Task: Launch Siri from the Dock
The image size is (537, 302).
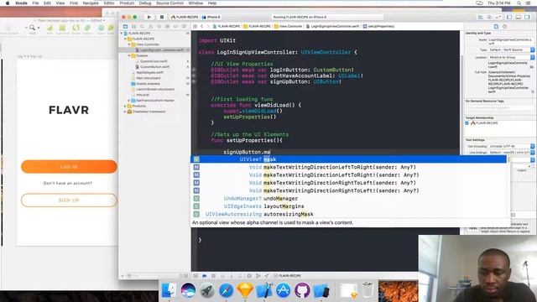Action: pyautogui.click(x=188, y=290)
